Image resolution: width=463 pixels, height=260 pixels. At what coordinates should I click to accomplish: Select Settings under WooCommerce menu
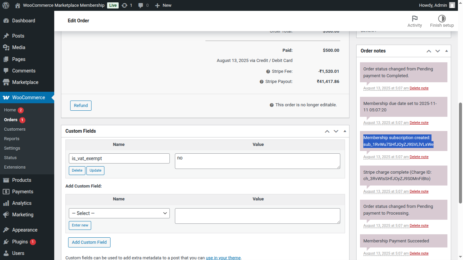(12, 148)
